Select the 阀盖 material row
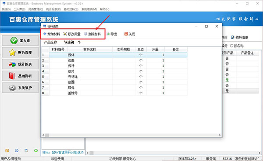This screenshot has width=263, height=161. (118, 60)
